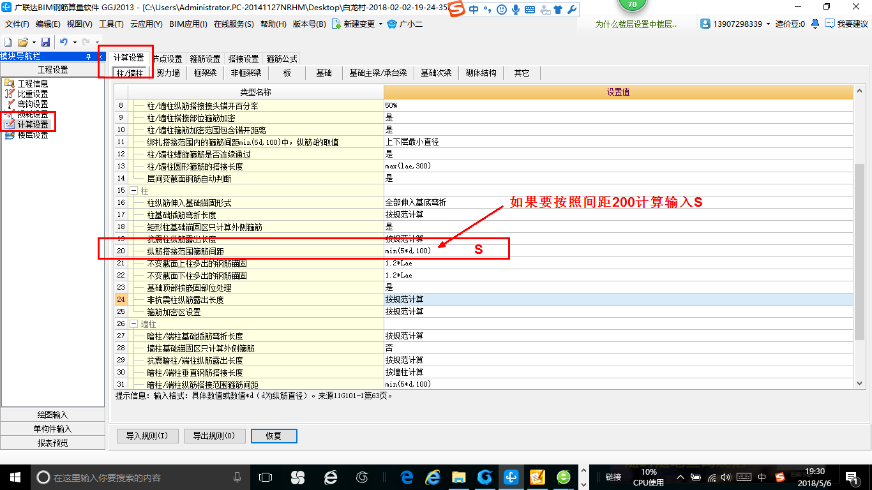Open the 单构件输入 module section
872x490 pixels.
(52, 429)
